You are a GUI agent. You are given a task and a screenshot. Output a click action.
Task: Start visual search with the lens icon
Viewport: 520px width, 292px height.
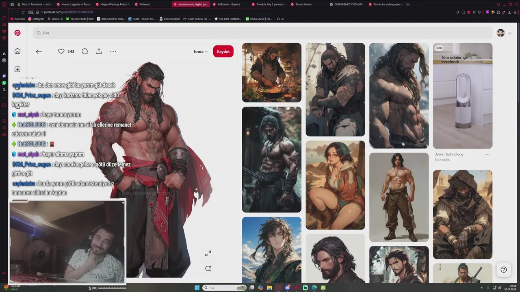pyautogui.click(x=208, y=268)
